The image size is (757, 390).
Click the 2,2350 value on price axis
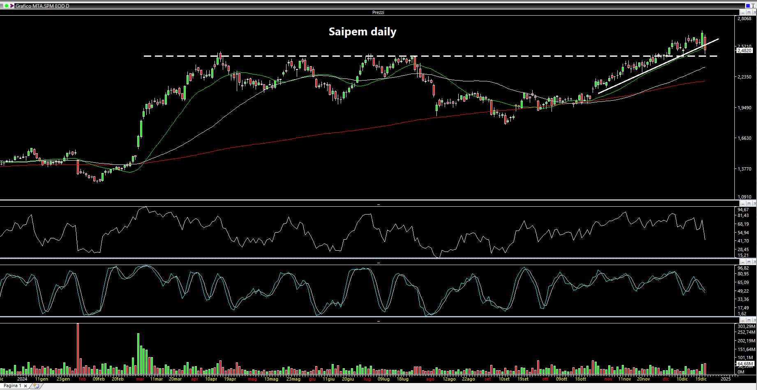[745, 77]
